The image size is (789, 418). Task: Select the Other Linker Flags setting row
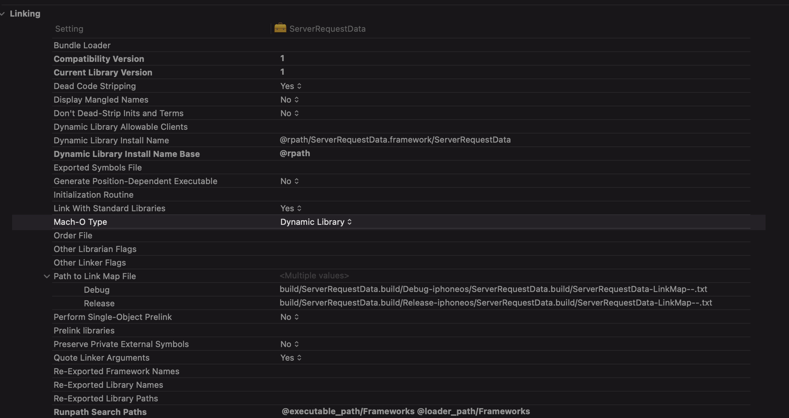(90, 263)
